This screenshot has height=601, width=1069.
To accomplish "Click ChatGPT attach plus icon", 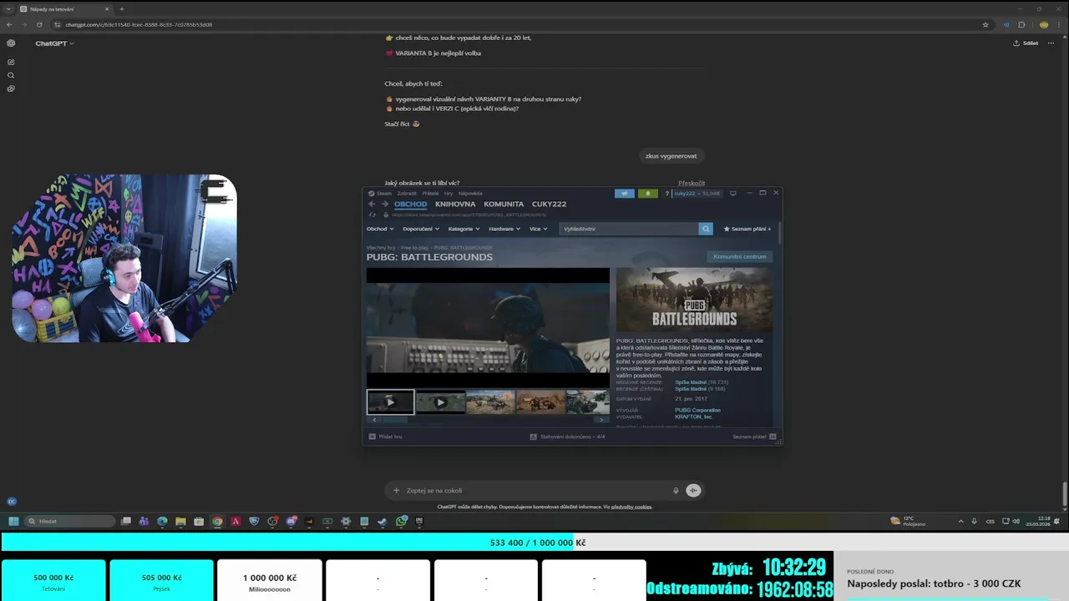I will pos(396,491).
